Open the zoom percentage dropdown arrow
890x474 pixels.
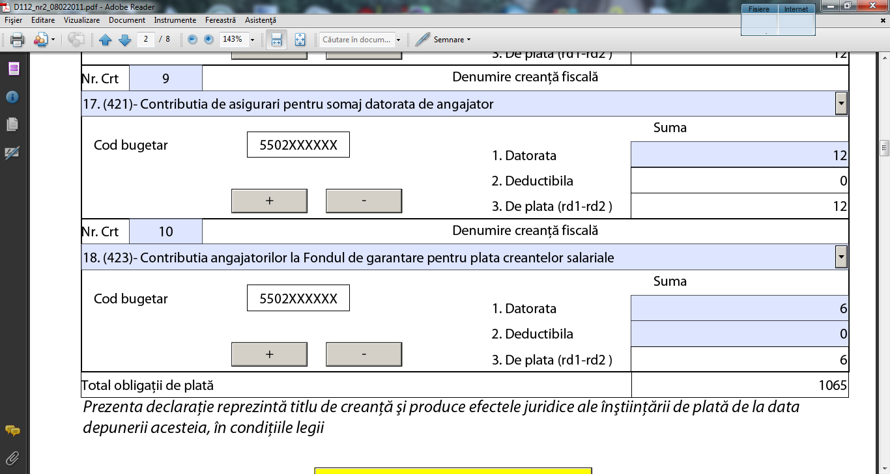pos(252,40)
